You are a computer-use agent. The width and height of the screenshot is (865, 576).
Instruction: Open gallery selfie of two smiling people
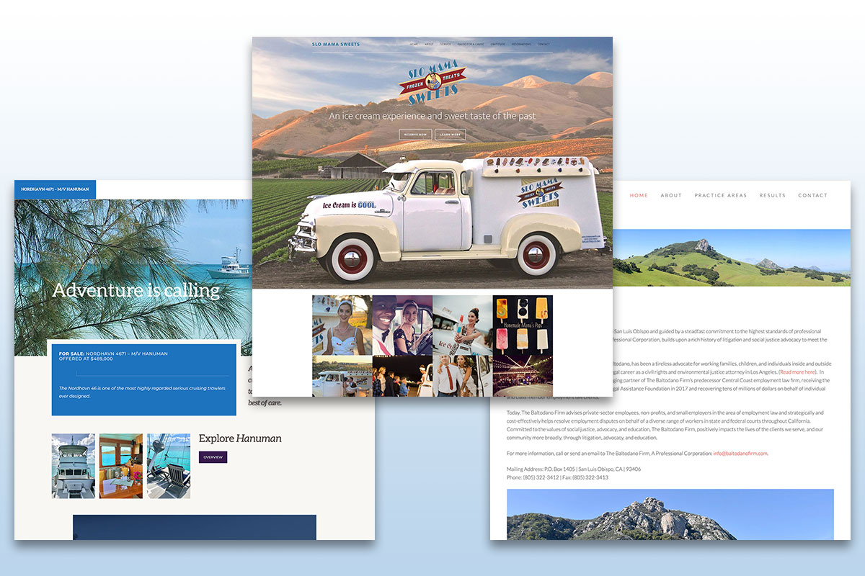(402, 325)
